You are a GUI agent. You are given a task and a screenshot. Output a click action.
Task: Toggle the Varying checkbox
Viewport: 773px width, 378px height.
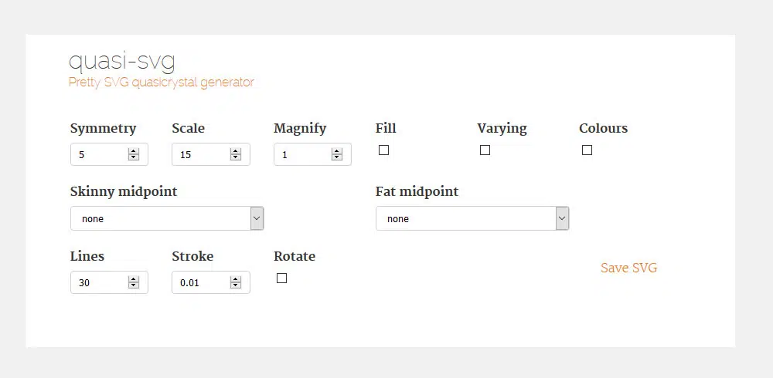point(485,150)
